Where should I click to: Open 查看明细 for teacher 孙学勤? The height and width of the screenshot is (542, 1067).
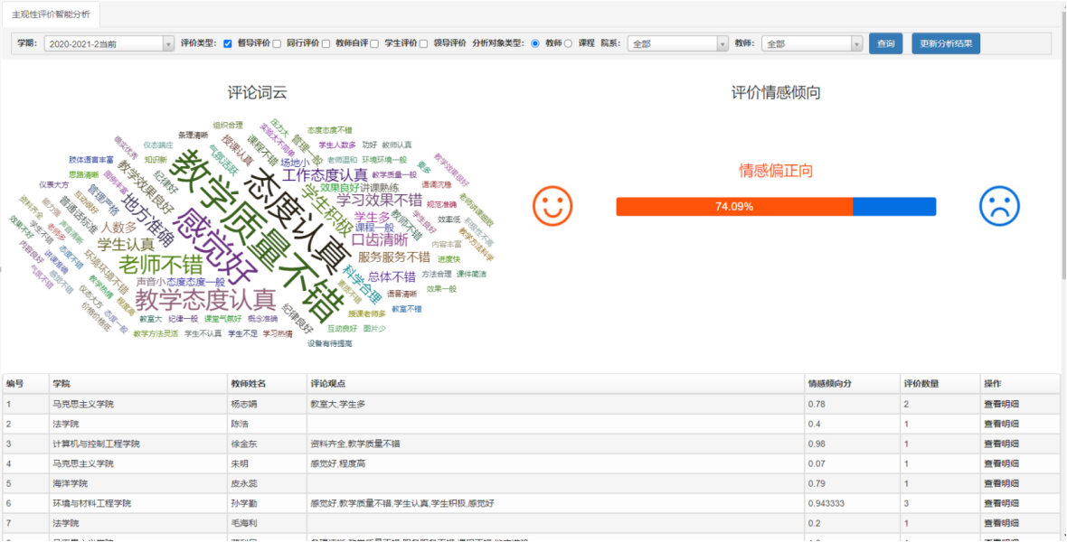(1001, 504)
